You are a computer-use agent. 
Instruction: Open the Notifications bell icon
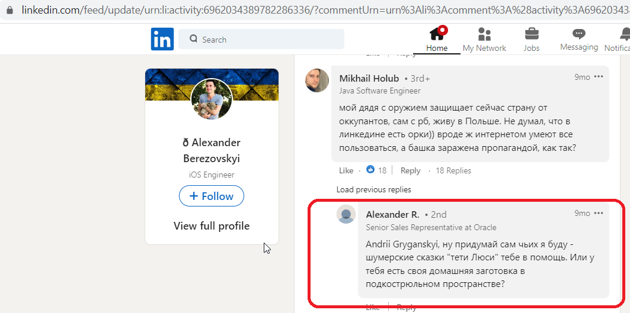click(625, 34)
